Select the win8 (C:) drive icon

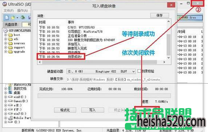tap(10, 97)
